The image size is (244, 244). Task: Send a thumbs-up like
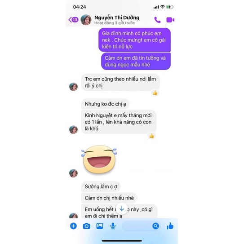pos(170,226)
